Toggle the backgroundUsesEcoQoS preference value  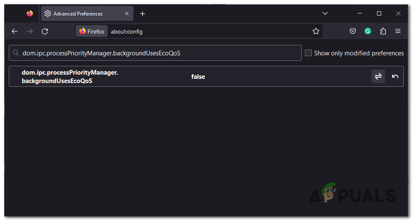pyautogui.click(x=378, y=77)
